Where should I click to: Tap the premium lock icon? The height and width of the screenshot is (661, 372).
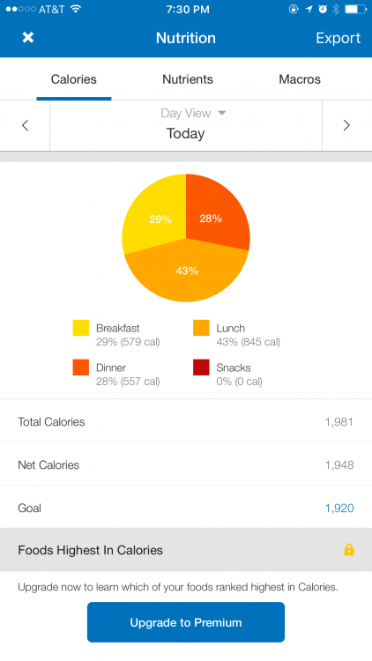click(x=349, y=550)
